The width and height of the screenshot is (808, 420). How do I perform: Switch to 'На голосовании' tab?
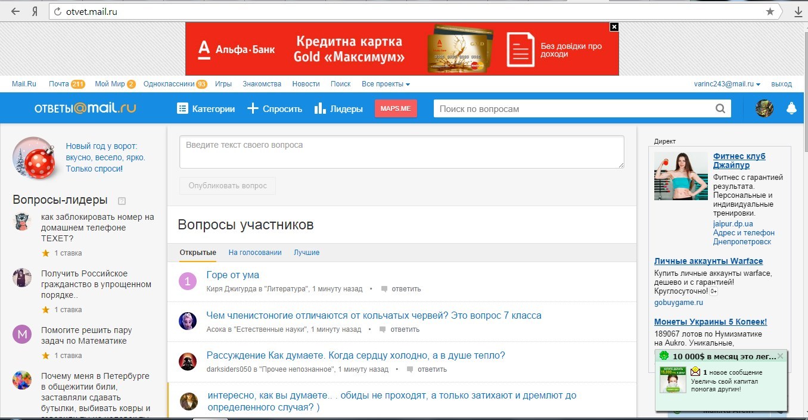click(x=255, y=253)
